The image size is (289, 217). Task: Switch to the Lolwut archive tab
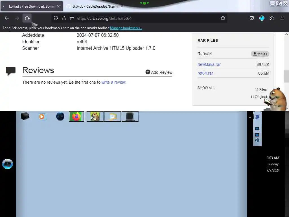click(x=32, y=6)
